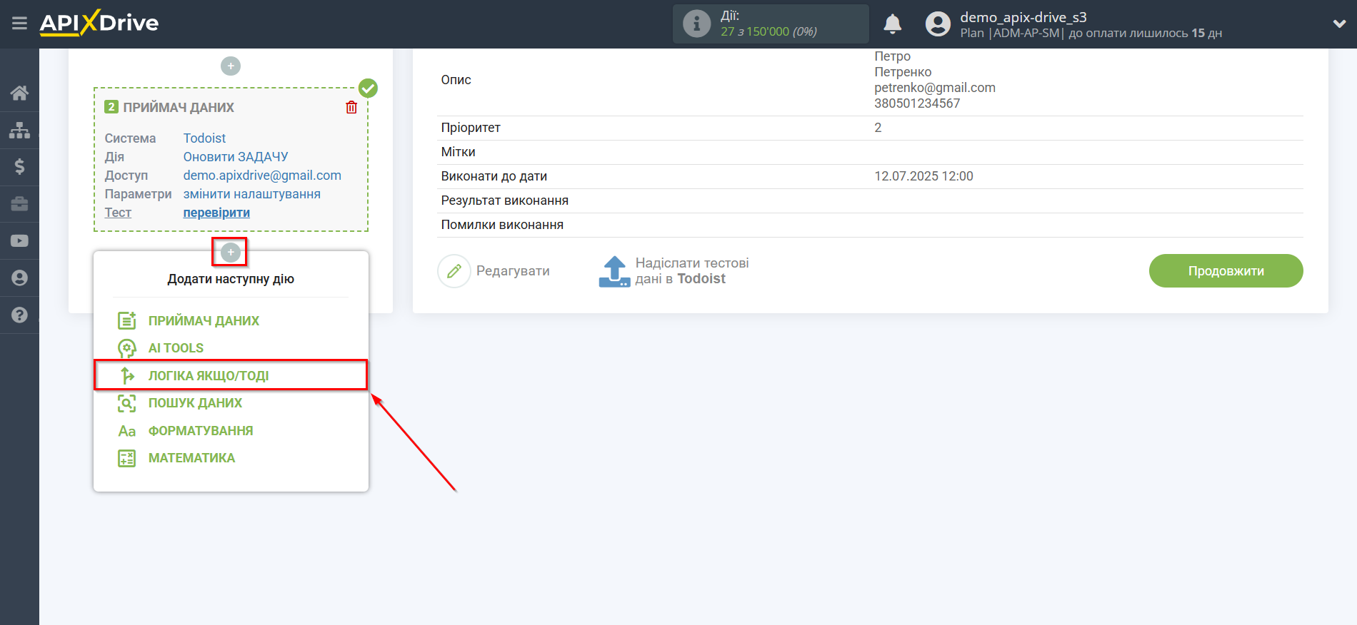The width and height of the screenshot is (1357, 625).
Task: Send test data to Todoist
Action: 692,271
